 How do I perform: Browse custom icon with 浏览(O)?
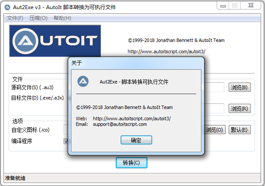pos(215,130)
